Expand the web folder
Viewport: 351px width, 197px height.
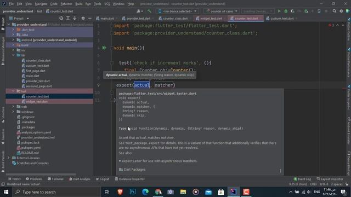[13, 107]
